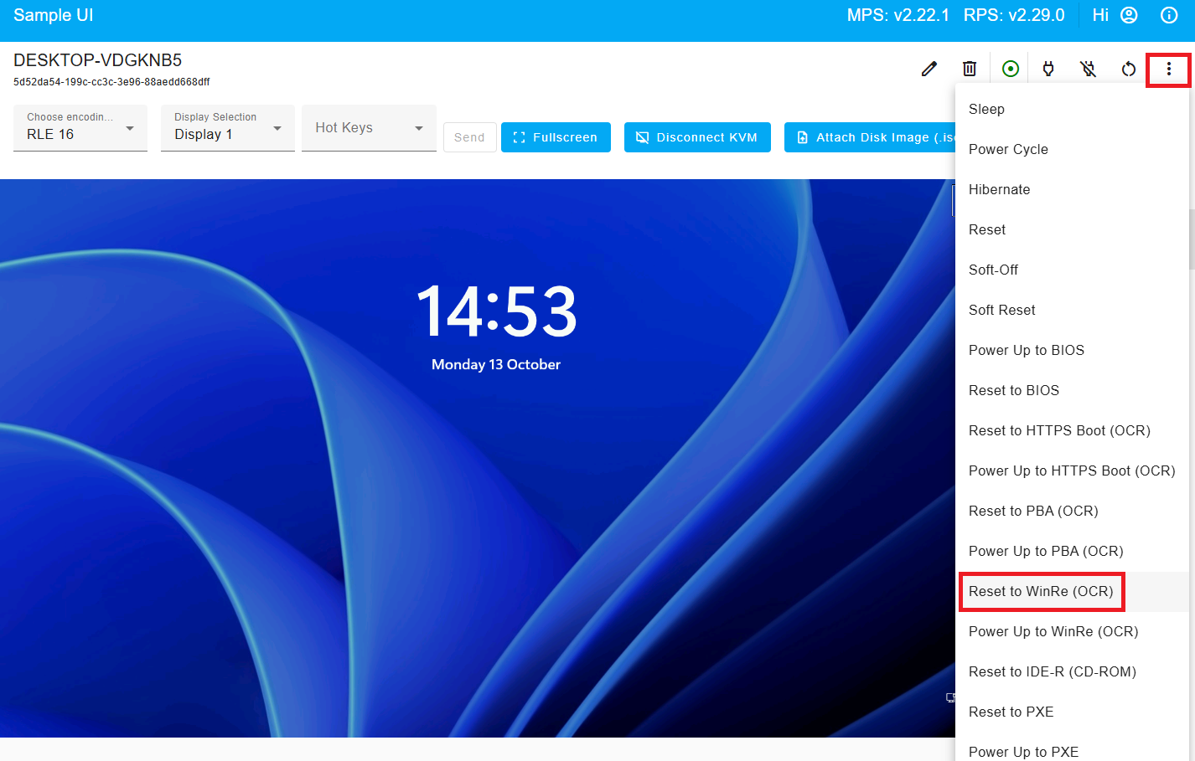Expand the Hot Keys dropdown
This screenshot has height=761, width=1195.
(x=369, y=128)
